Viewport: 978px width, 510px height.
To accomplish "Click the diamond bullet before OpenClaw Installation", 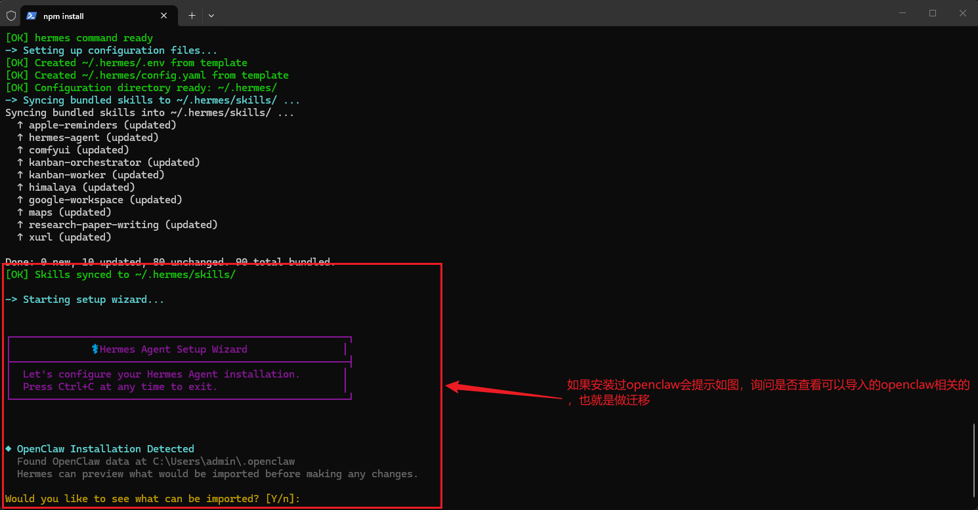I will click(9, 448).
